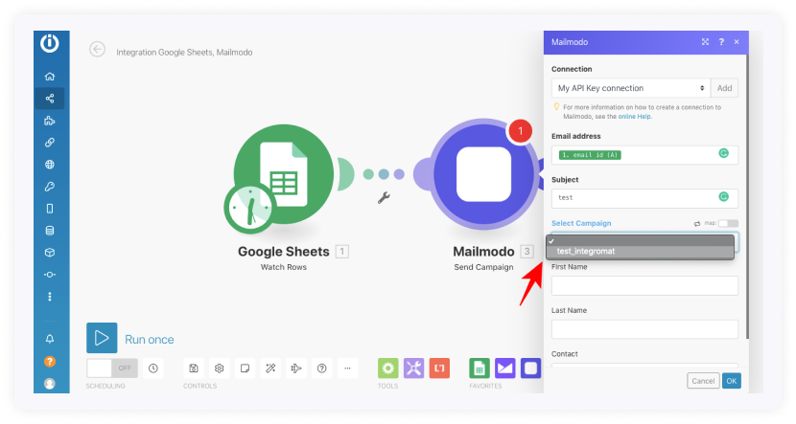The height and width of the screenshot is (424, 796).
Task: Open the online Help link
Action: tap(635, 117)
